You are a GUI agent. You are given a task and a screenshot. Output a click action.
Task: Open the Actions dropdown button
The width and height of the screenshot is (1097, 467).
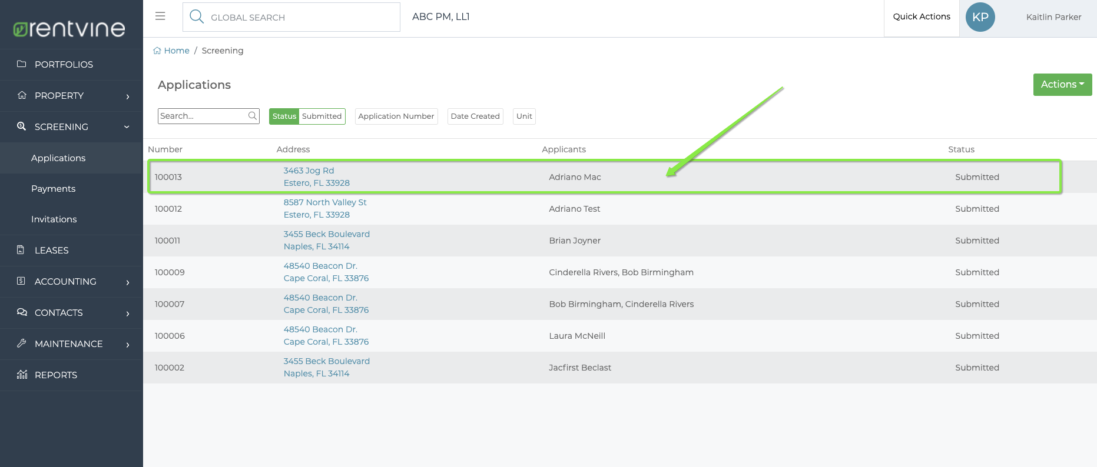point(1062,85)
